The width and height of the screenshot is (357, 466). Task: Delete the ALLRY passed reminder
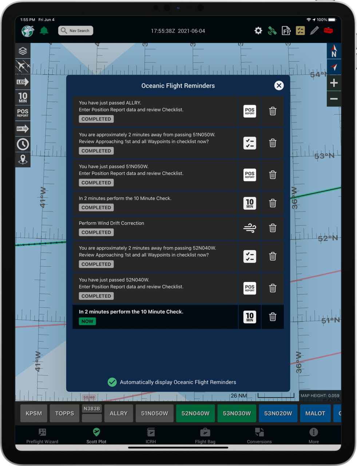pos(273,111)
